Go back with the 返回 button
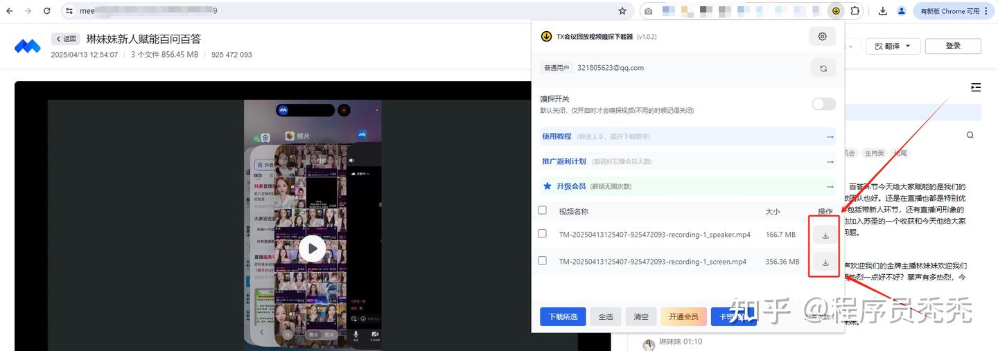998x351 pixels. click(x=66, y=39)
